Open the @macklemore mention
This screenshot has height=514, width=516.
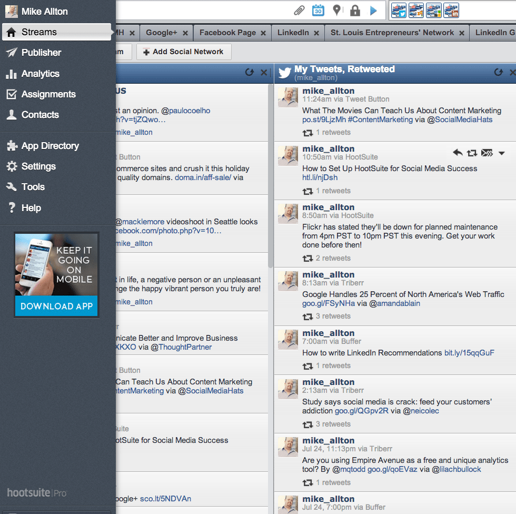tap(140, 222)
